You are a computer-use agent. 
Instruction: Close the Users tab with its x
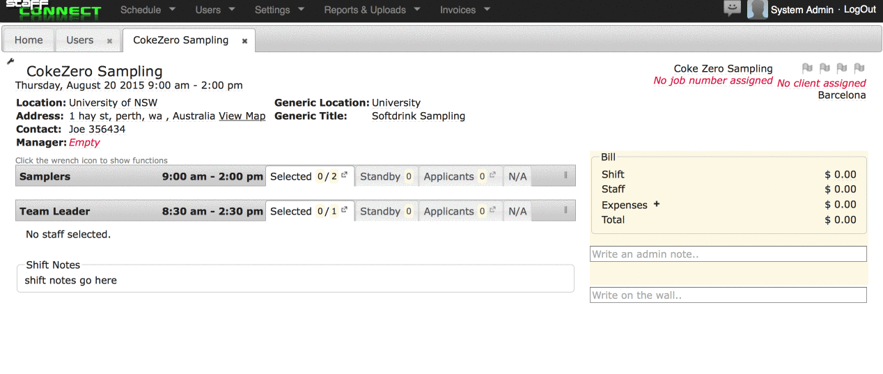[109, 41]
